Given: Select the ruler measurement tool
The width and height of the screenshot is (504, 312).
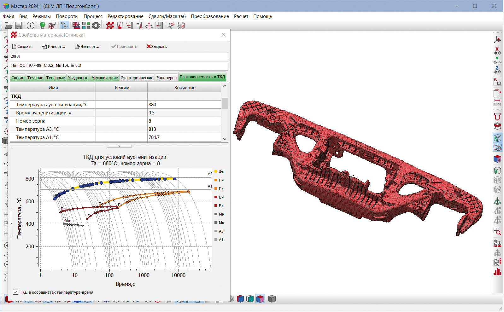Looking at the screenshot, I should pyautogui.click(x=497, y=103).
